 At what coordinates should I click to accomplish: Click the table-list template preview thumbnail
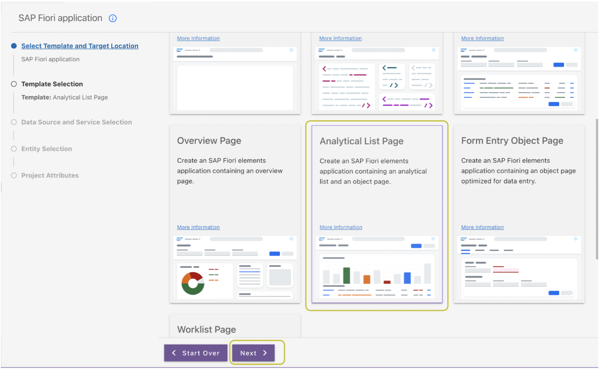point(519,79)
